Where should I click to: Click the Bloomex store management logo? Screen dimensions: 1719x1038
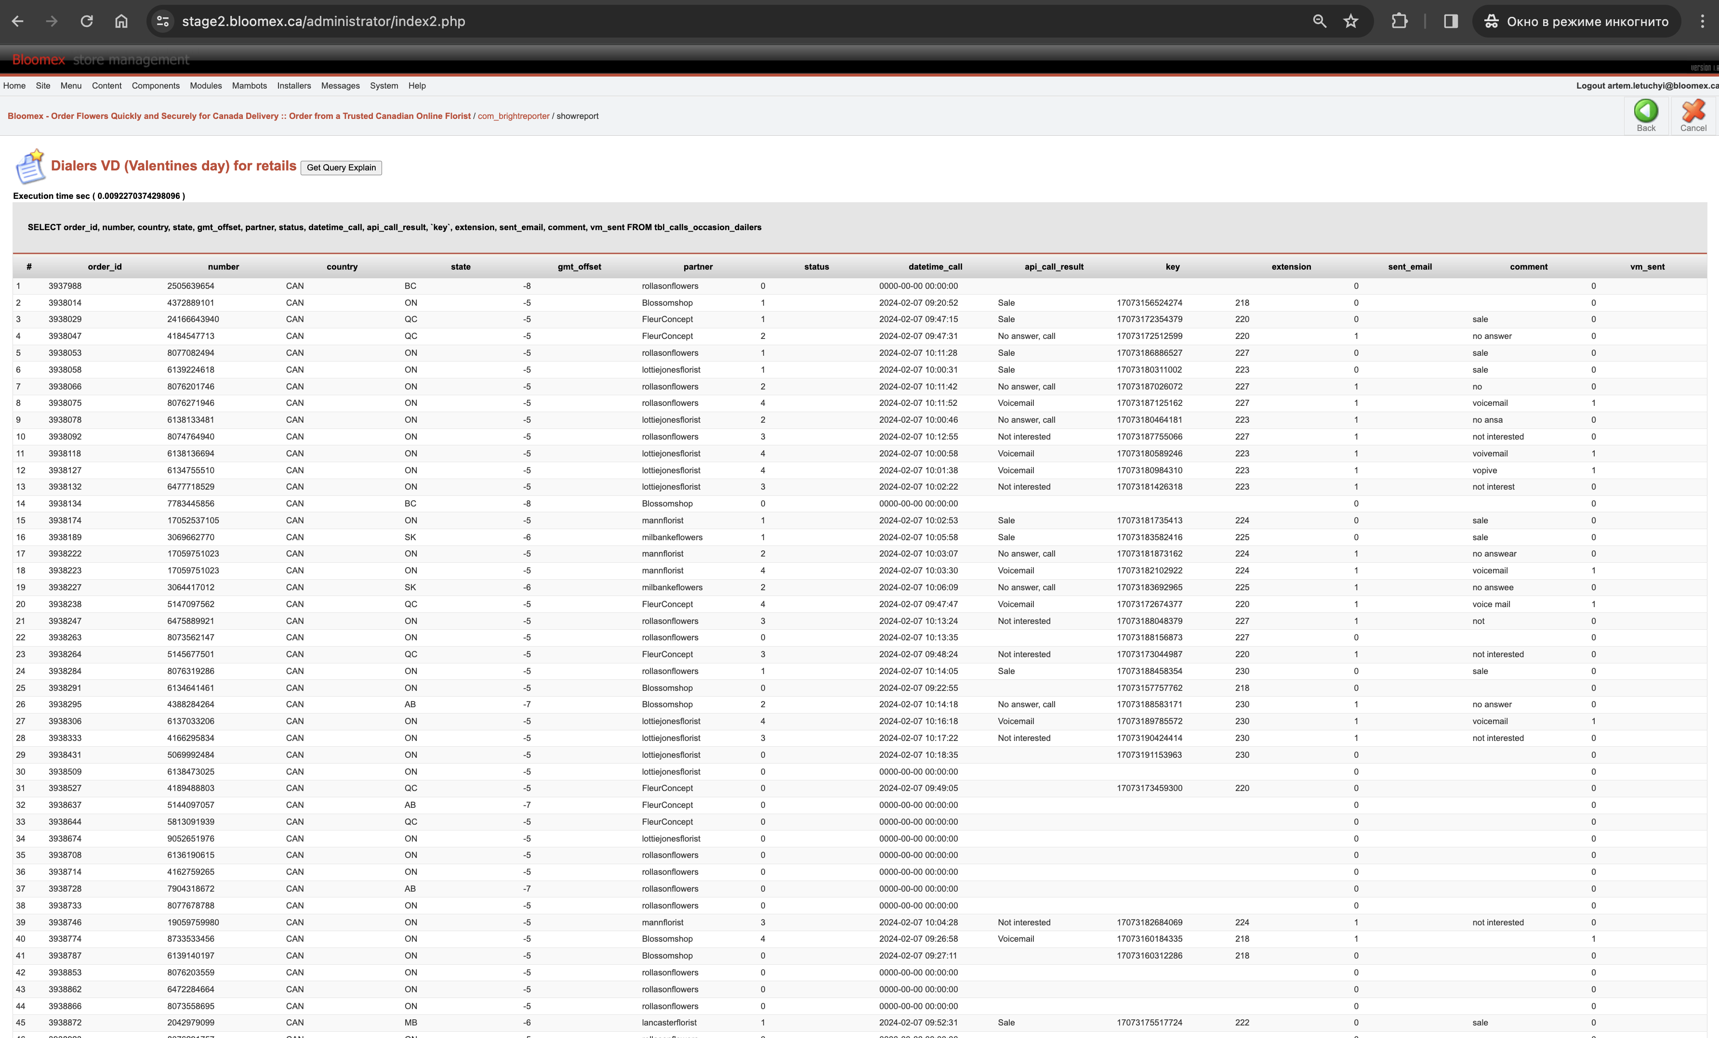(101, 60)
